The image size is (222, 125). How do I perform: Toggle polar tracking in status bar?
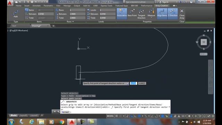tap(139, 116)
